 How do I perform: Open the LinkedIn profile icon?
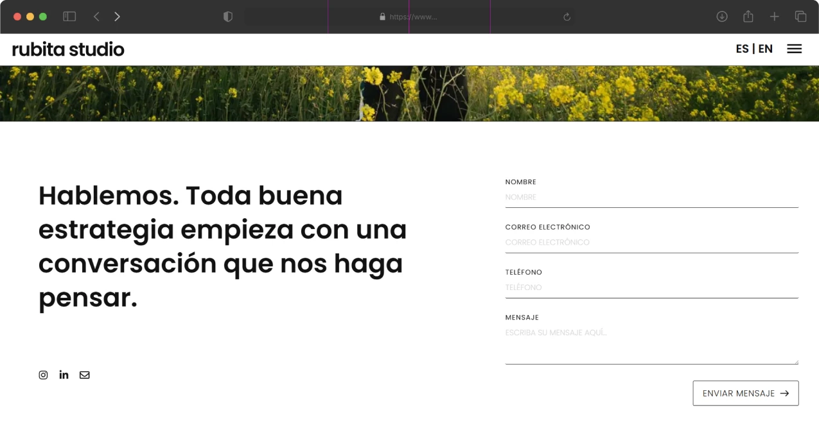coord(64,375)
